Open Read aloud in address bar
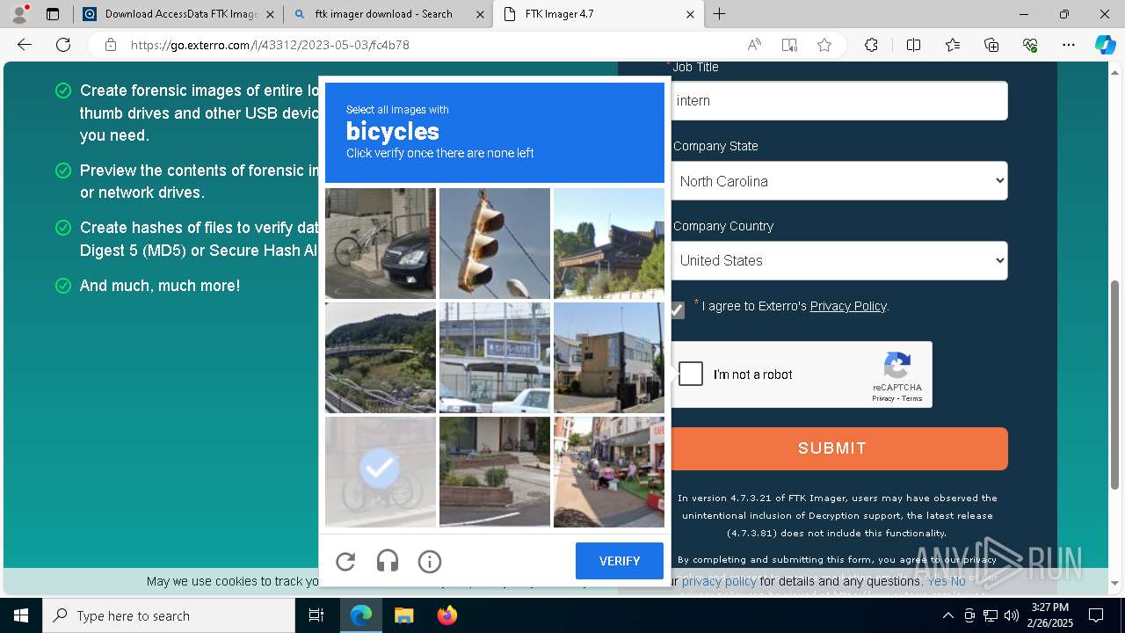Image resolution: width=1125 pixels, height=633 pixels. pyautogui.click(x=754, y=45)
